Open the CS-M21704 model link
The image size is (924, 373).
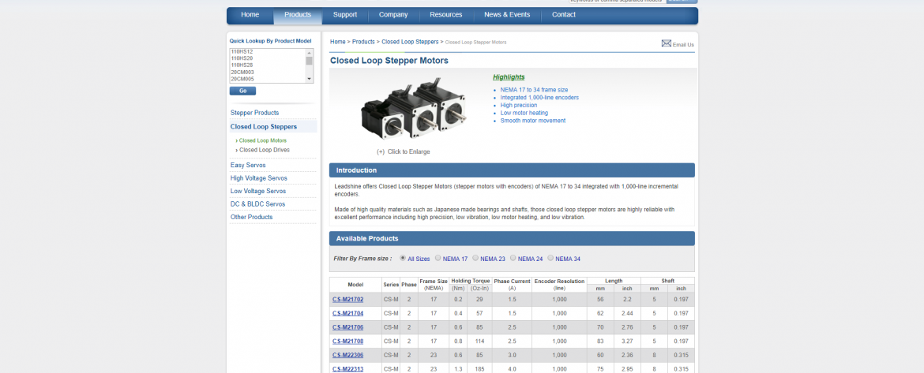(x=347, y=314)
